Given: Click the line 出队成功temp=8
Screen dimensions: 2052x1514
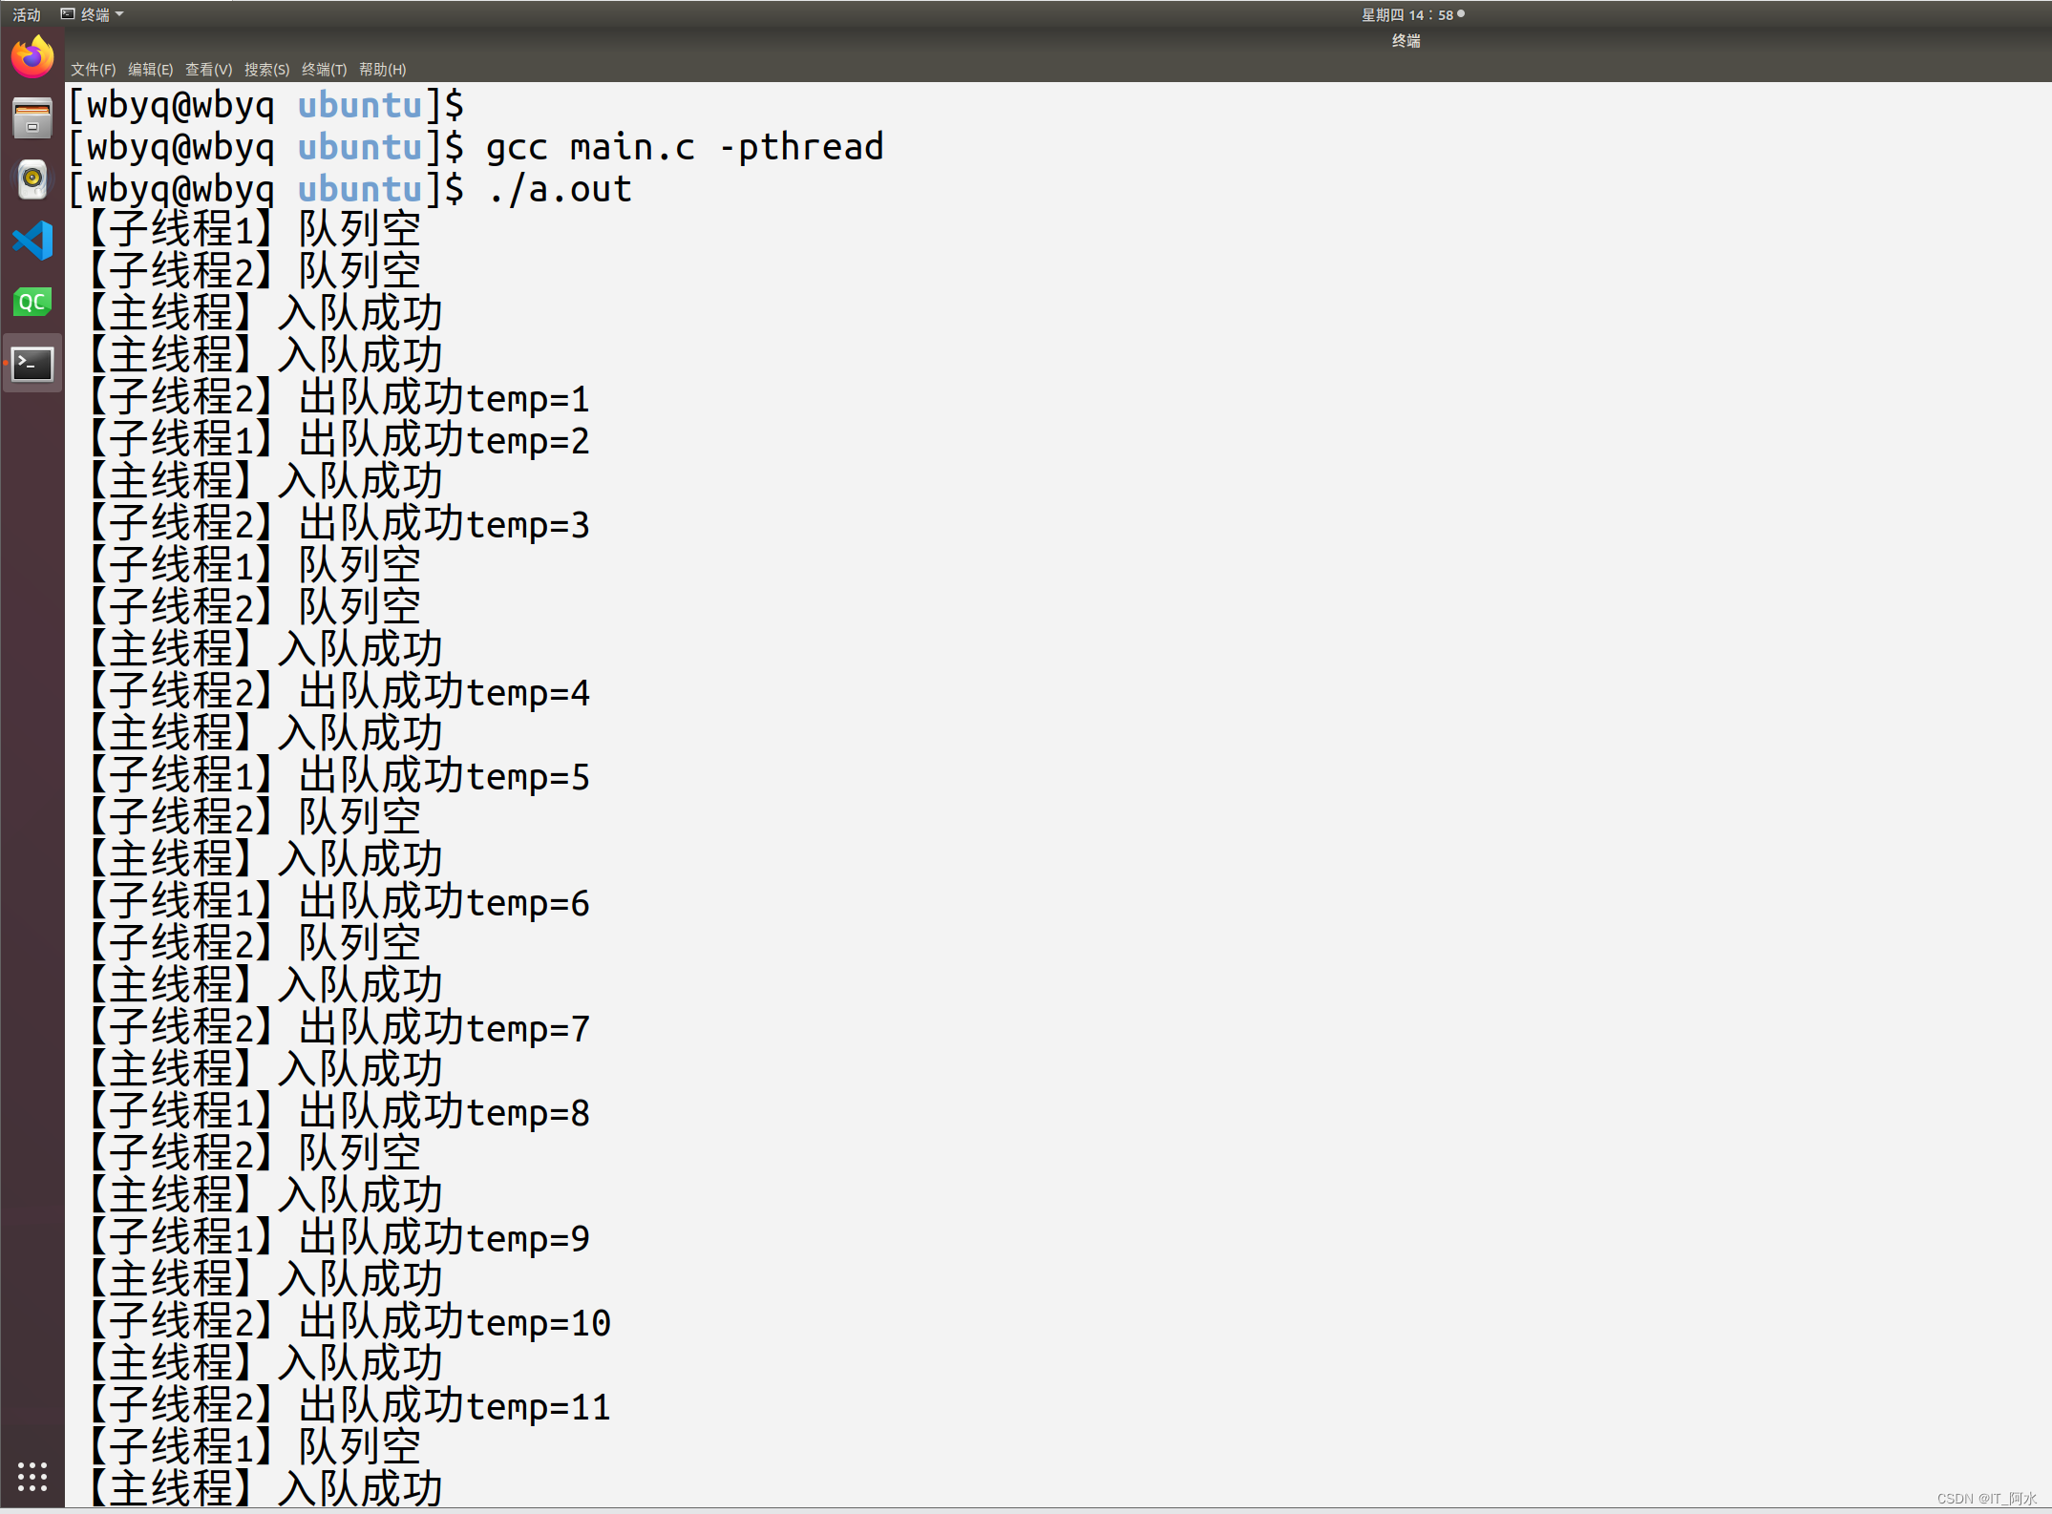Looking at the screenshot, I should point(339,1112).
